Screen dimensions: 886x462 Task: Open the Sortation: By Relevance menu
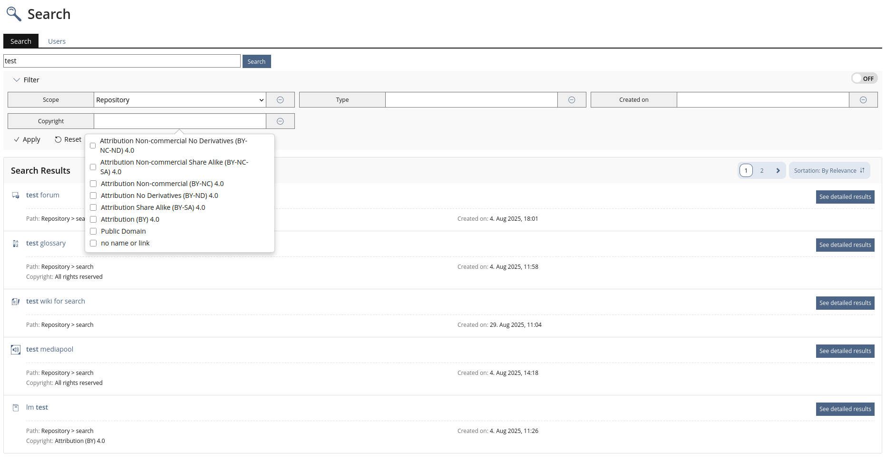829,171
